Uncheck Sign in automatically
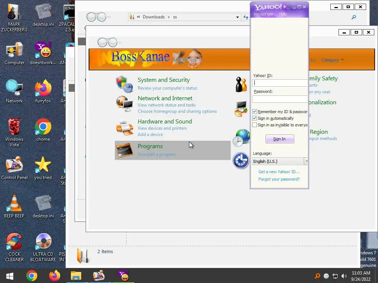Screen dimensions: 378x283 coord(255,118)
